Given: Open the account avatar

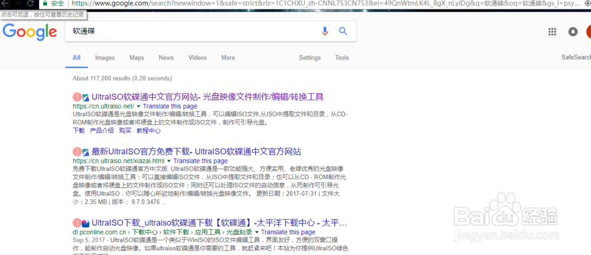Looking at the screenshot, I should pyautogui.click(x=589, y=32).
